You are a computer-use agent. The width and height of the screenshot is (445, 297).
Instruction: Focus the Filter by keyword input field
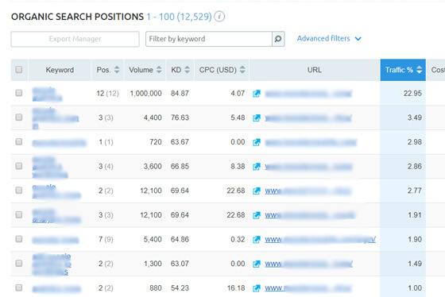[x=208, y=39]
